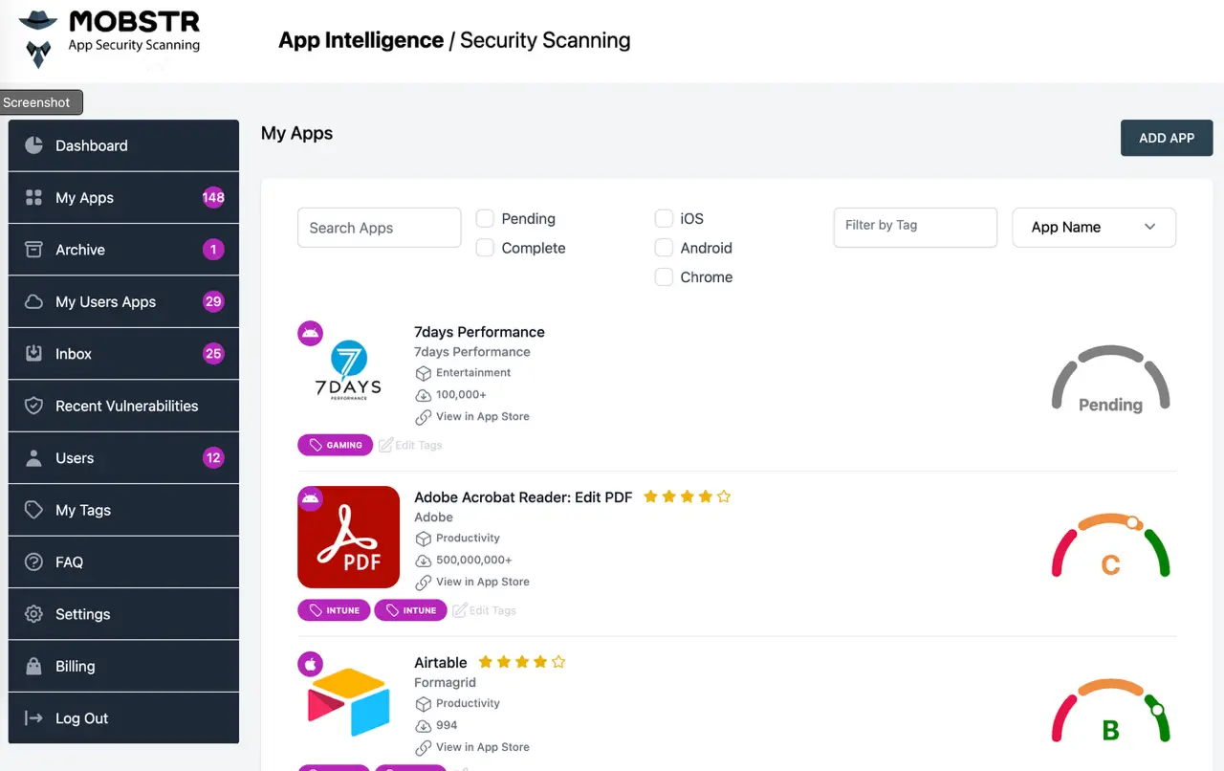Screen dimensions: 1224x771
Task: Toggle the iOS filter checkbox
Action: (x=664, y=218)
